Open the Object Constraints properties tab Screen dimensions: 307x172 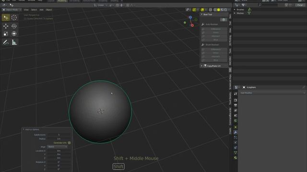(x=236, y=148)
